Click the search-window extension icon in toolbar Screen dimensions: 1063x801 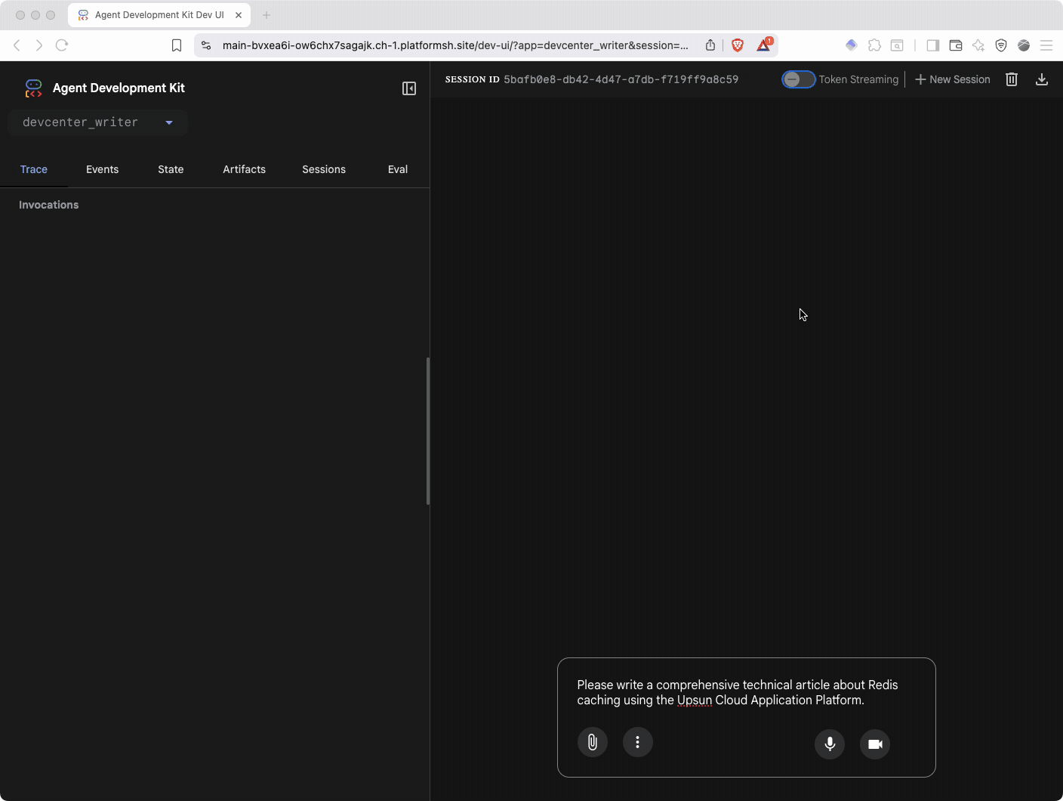pyautogui.click(x=897, y=45)
